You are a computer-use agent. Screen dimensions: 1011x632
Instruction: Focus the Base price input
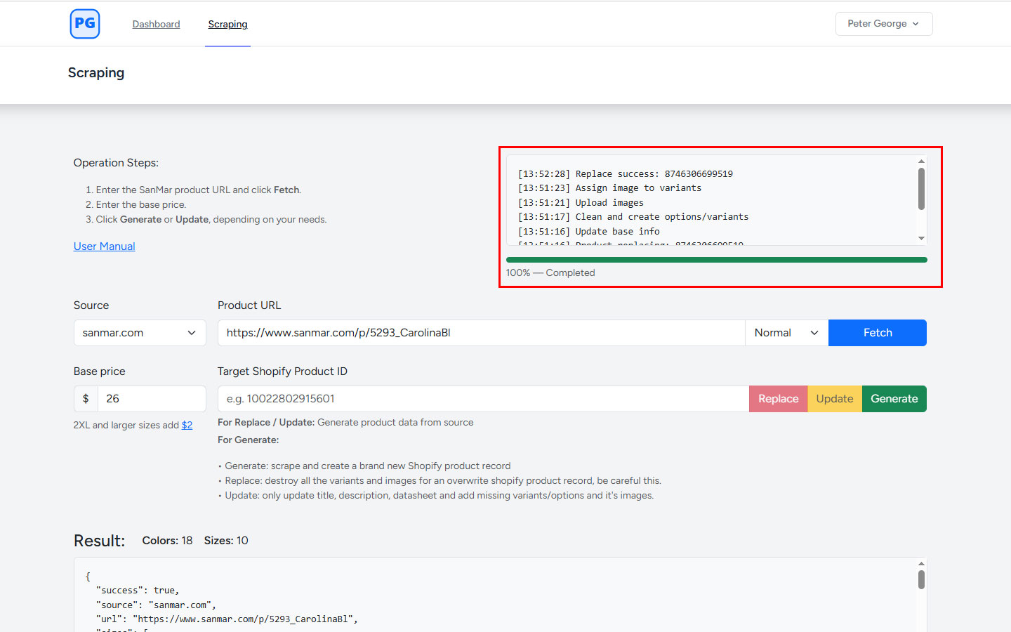click(x=151, y=399)
